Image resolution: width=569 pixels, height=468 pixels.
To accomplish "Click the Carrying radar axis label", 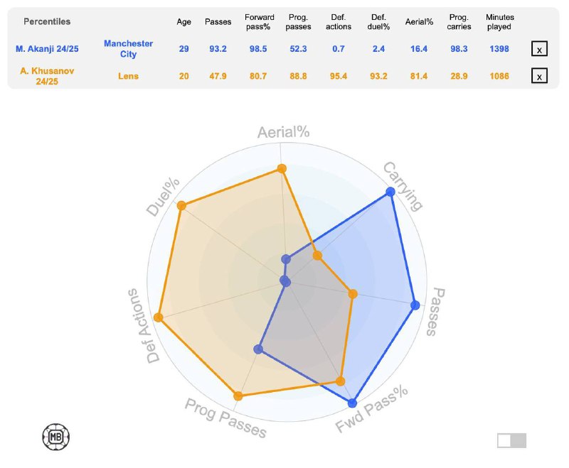I will coord(403,186).
